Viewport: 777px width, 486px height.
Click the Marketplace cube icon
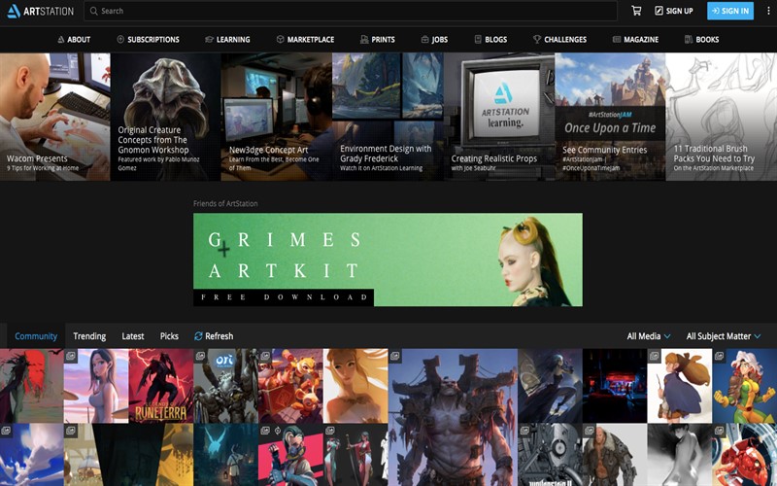(280, 39)
